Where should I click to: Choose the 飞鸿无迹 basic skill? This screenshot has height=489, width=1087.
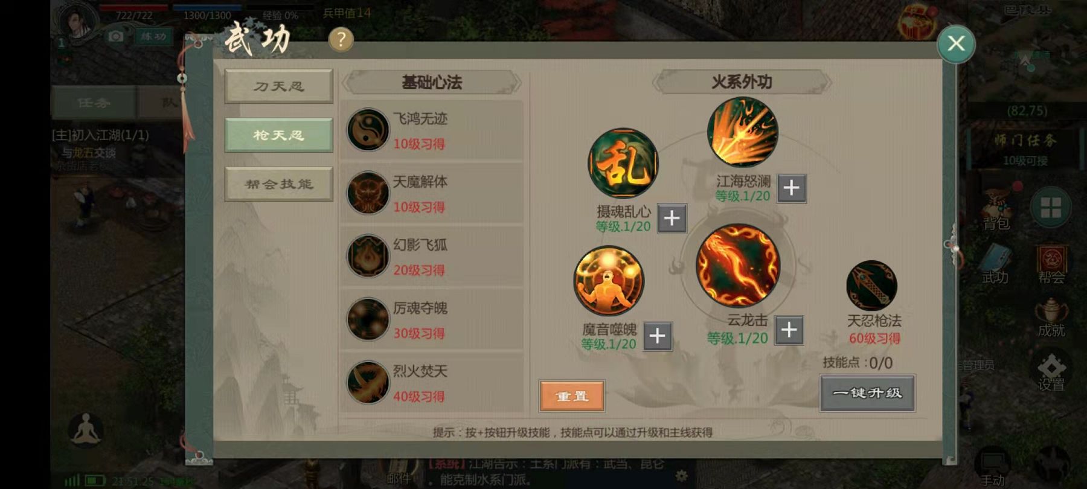tap(432, 130)
